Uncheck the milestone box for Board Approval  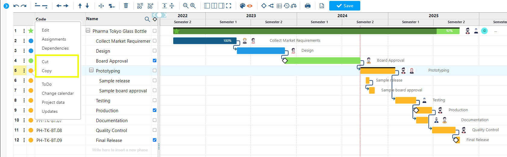(x=155, y=60)
